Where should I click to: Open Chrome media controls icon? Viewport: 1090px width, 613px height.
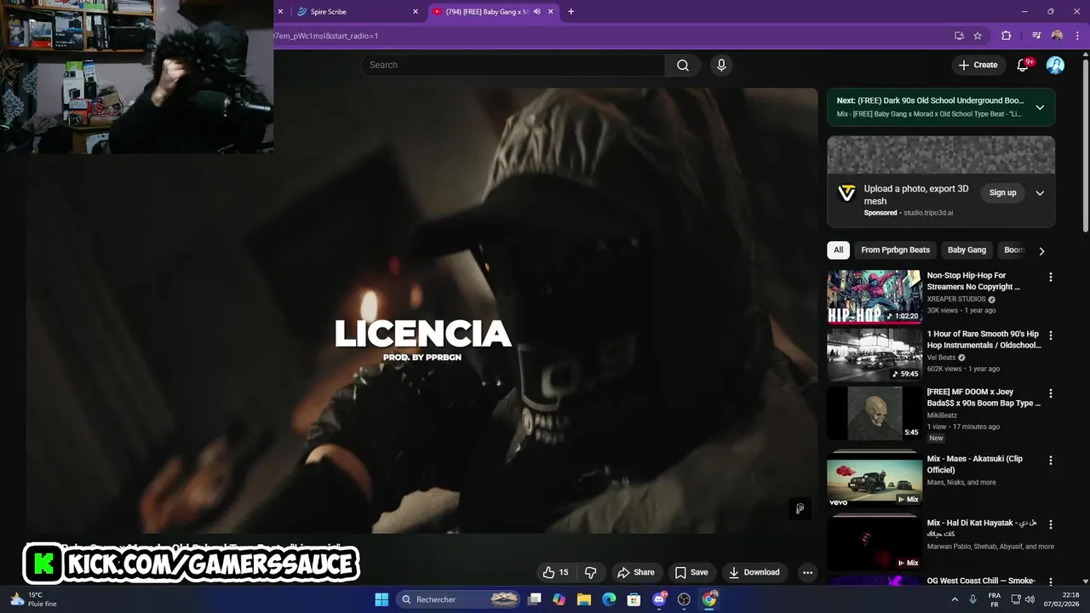click(x=1036, y=36)
